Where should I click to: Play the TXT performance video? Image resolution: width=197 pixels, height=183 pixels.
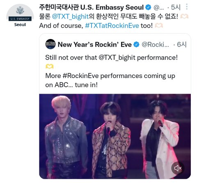pos(115,136)
